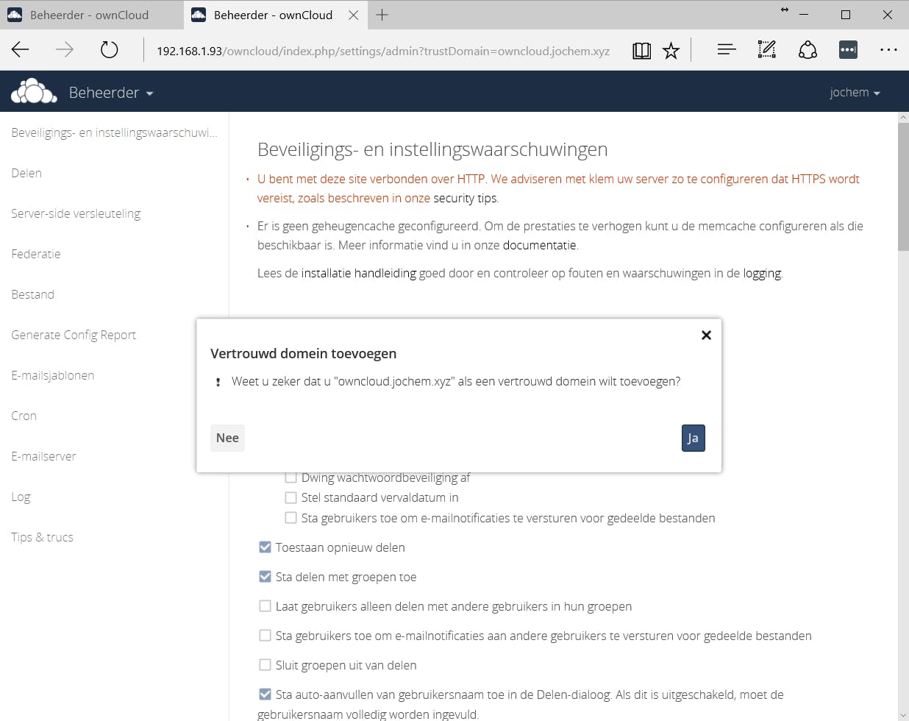Add page to favorites star
This screenshot has height=721, width=909.
tap(671, 50)
